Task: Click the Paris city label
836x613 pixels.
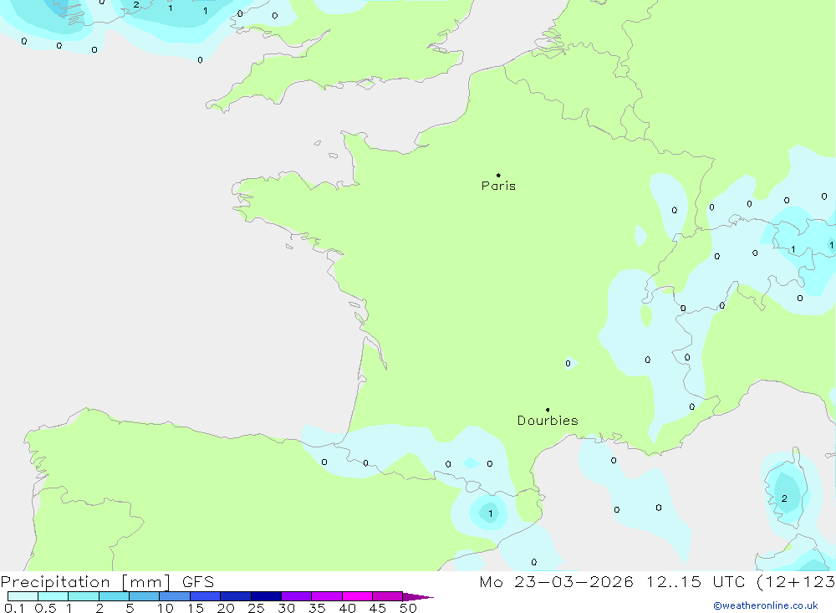Action: (x=498, y=186)
